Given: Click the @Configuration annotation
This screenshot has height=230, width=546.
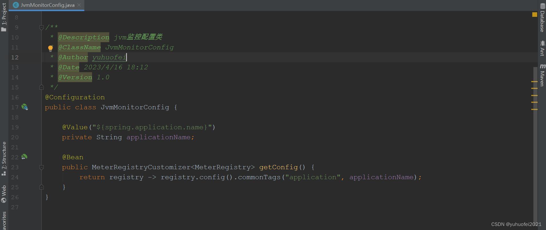Looking at the screenshot, I should pos(75,97).
